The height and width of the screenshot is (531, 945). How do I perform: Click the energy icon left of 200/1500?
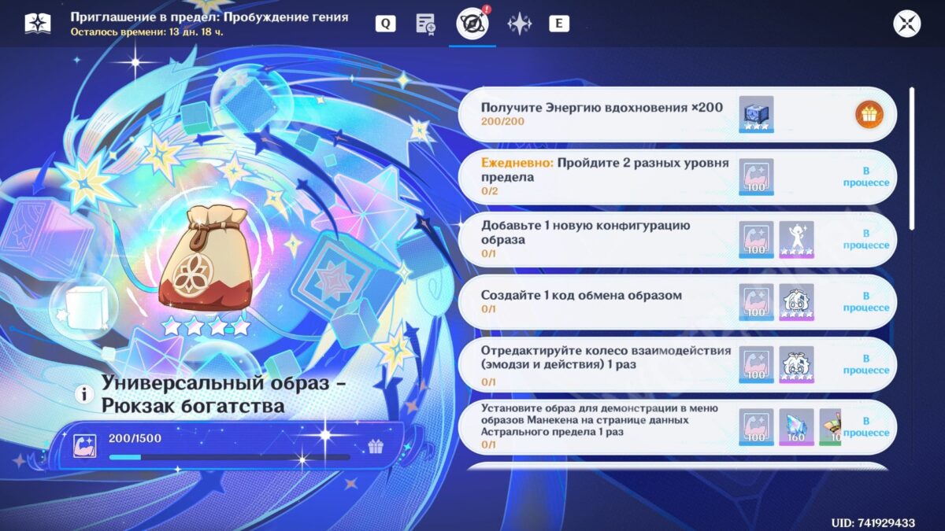84,446
